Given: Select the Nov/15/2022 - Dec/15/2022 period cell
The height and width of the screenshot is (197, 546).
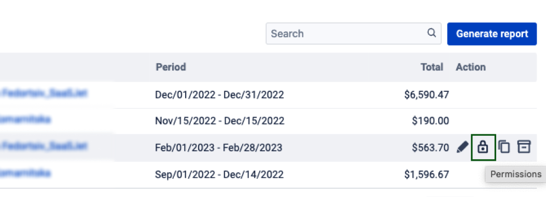Looking at the screenshot, I should point(220,121).
